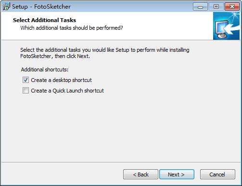Viewport: 242px width, 186px height.
Task: Click the 'Additional shortcuts:' group label
Action: tap(45, 70)
